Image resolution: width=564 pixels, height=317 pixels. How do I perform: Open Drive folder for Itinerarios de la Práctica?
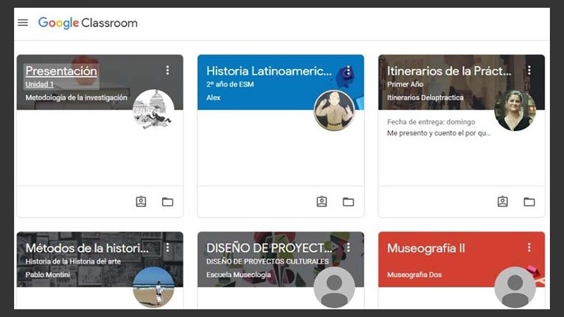(529, 202)
